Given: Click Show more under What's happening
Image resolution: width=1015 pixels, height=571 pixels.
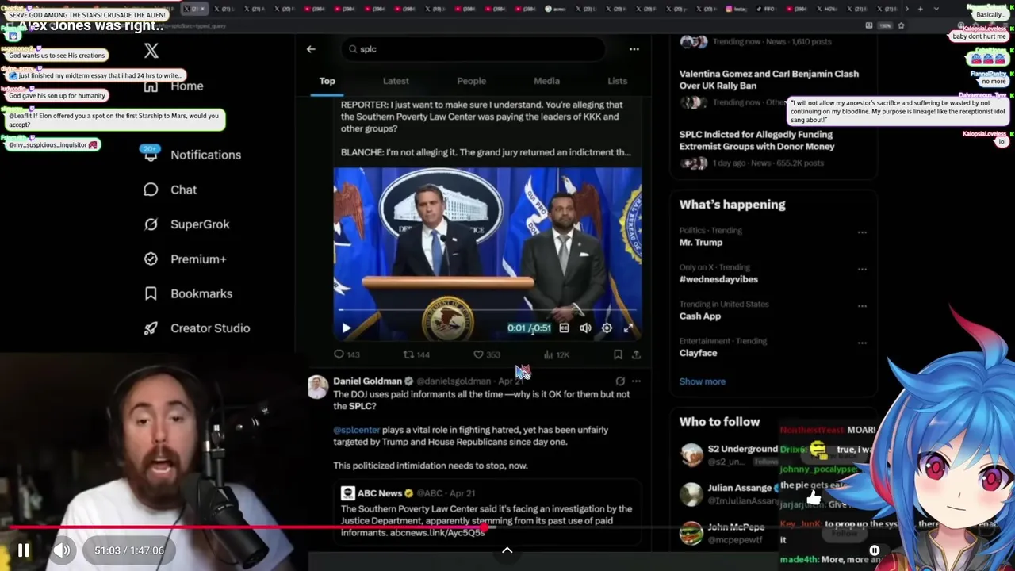Looking at the screenshot, I should click(x=702, y=381).
